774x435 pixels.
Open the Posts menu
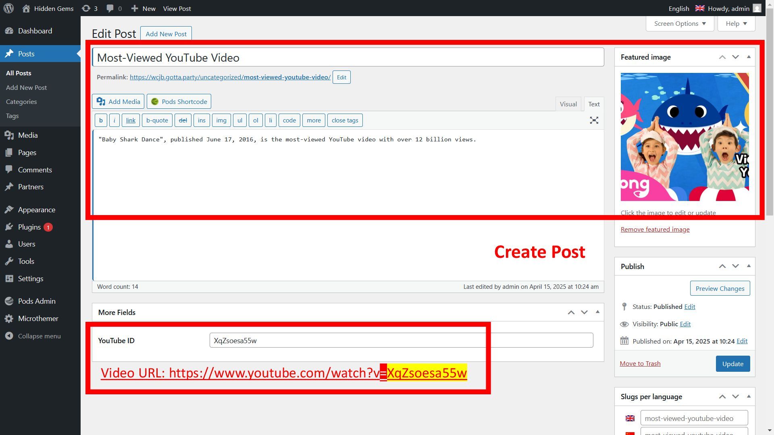(x=40, y=54)
